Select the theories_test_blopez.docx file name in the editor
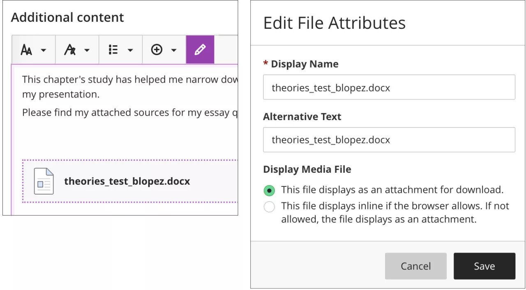Image resolution: width=526 pixels, height=290 pixels. coord(127,181)
